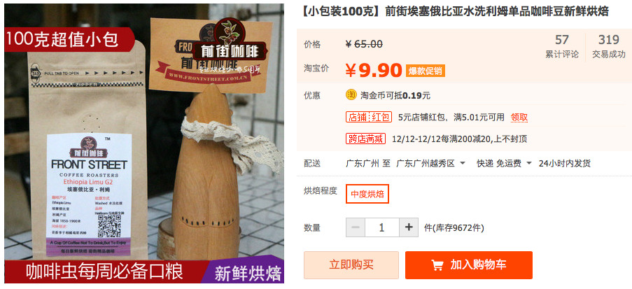
Task: Click the 领取 coupon link
Action: pos(519,118)
